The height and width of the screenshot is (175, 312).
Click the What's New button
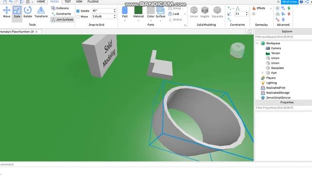(x=290, y=2)
